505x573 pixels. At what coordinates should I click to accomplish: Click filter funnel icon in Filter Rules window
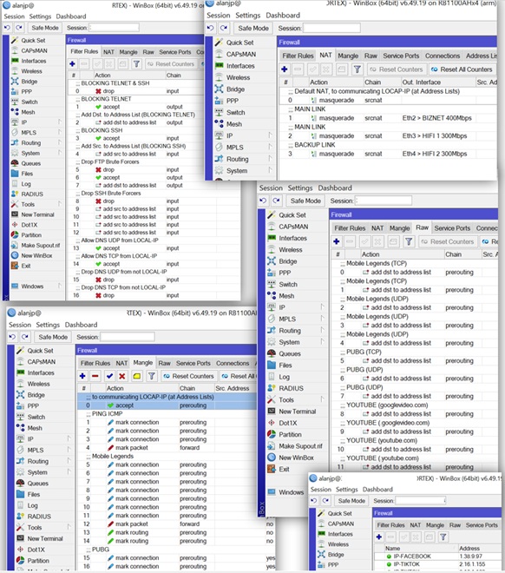point(136,64)
